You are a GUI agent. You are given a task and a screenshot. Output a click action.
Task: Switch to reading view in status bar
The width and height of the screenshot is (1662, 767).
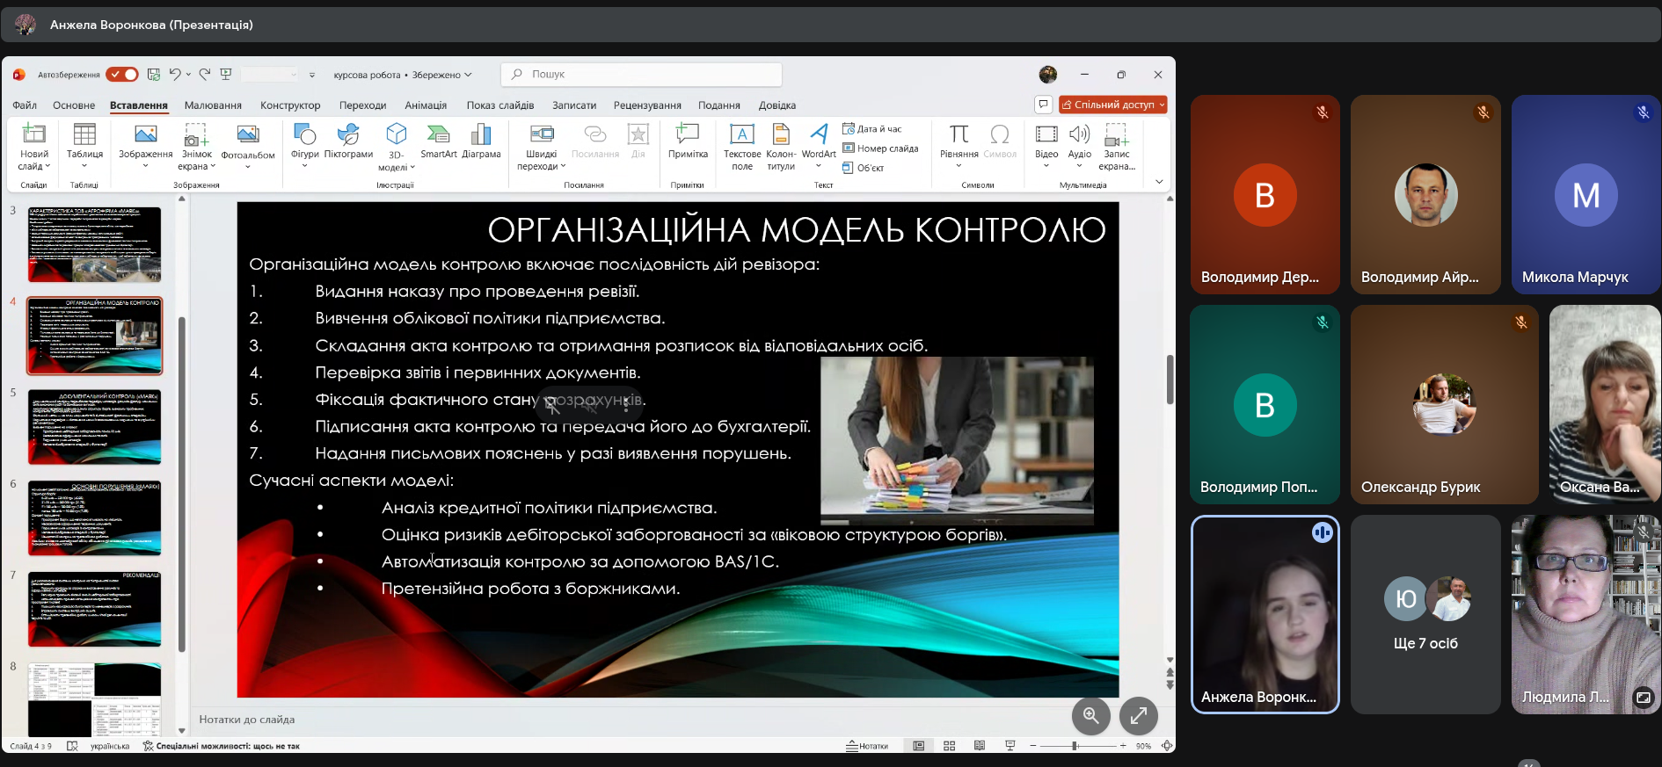click(x=979, y=746)
